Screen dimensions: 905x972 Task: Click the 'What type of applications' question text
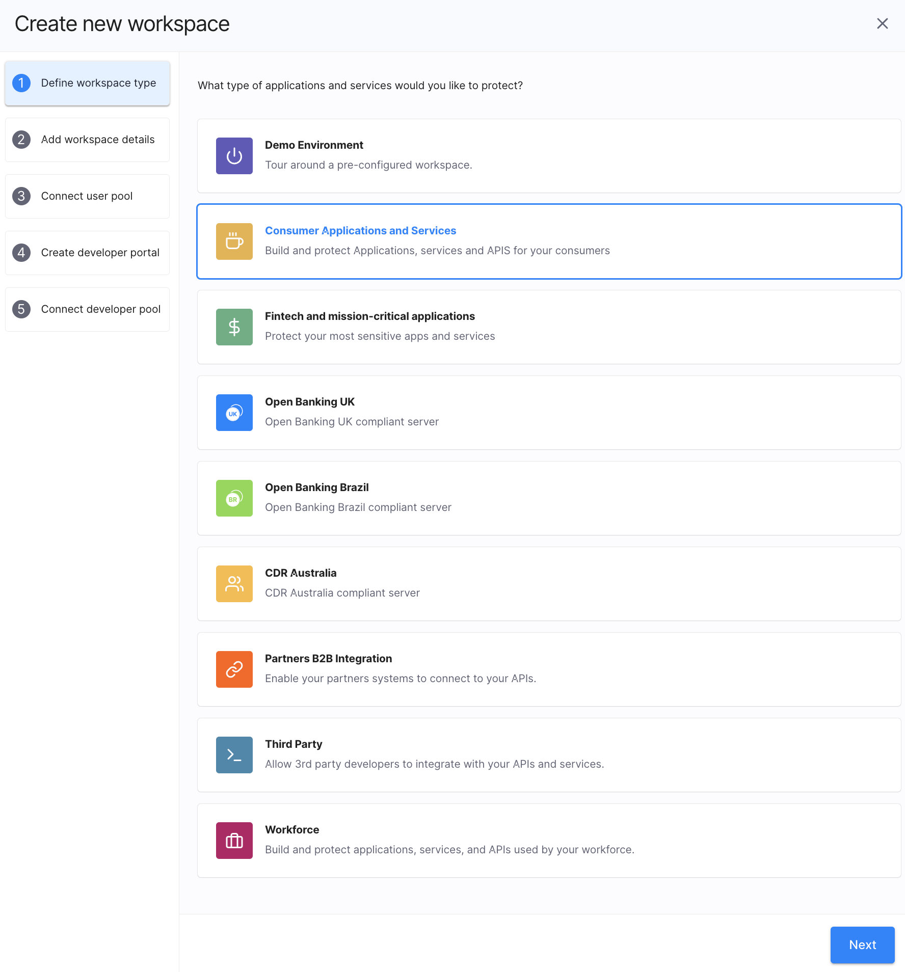[360, 86]
